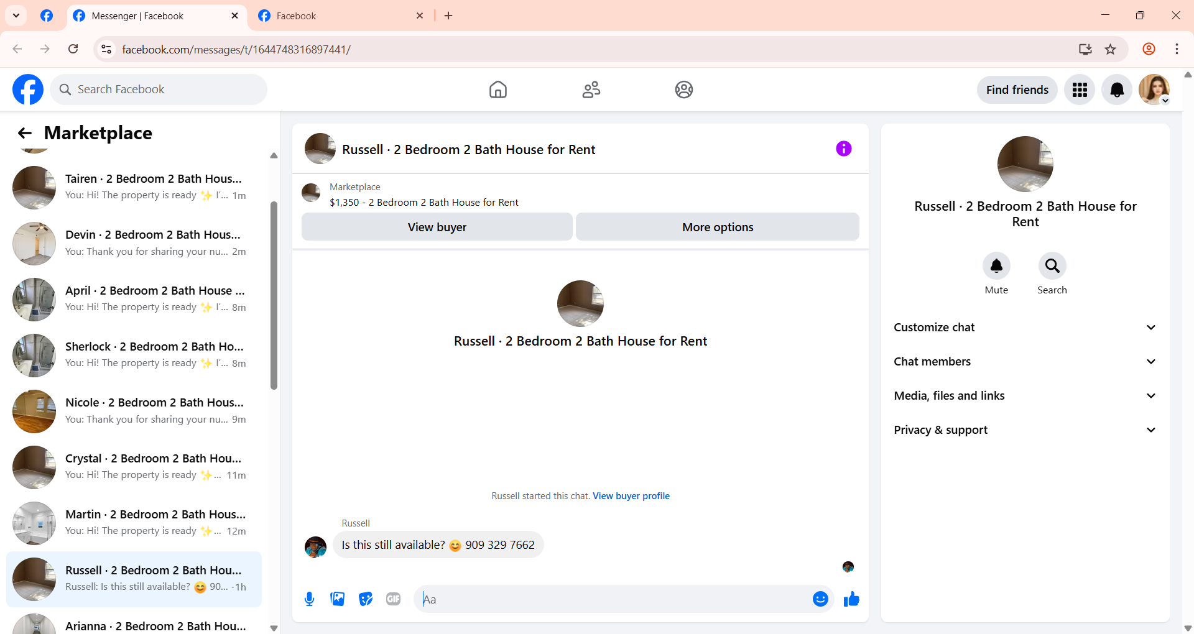Search in conversation magnifier icon

click(x=1052, y=266)
